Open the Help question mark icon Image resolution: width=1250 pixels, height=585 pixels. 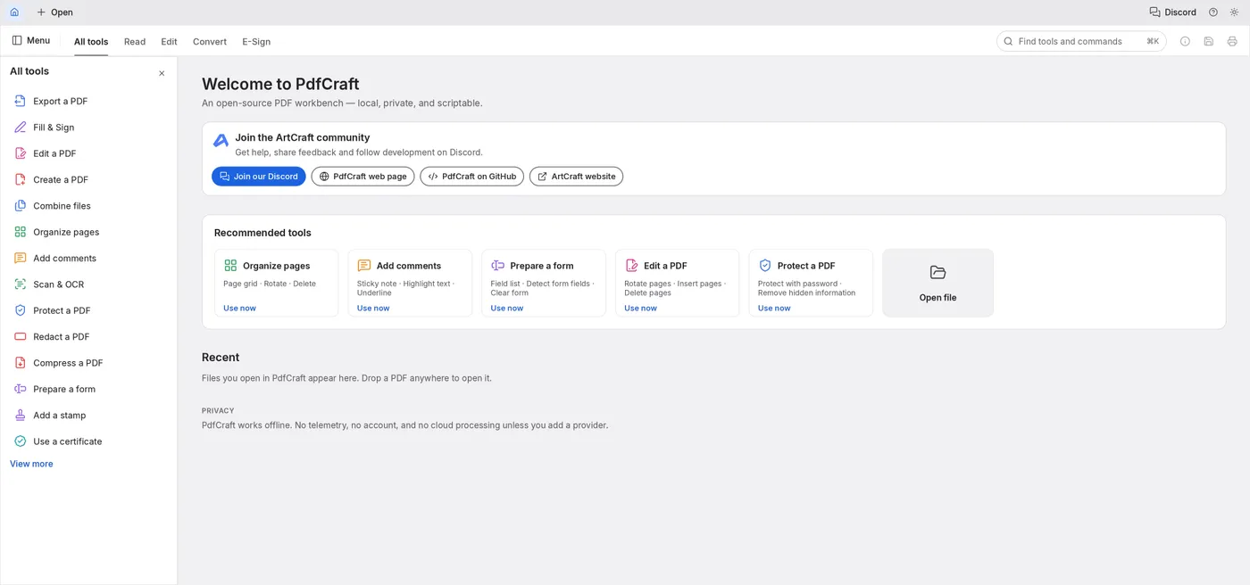[1213, 12]
